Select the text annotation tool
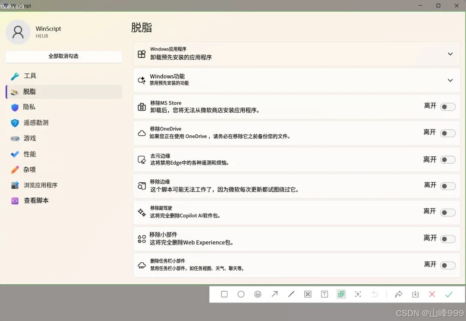466x321 pixels. coord(324,294)
